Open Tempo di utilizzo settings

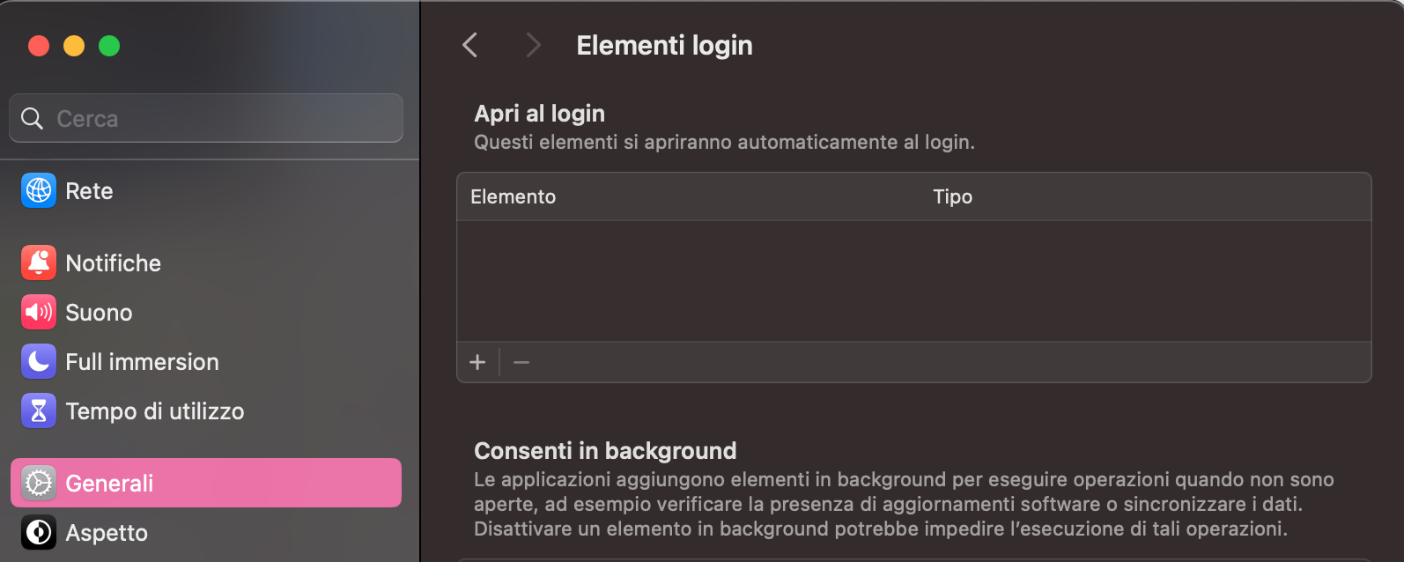[155, 410]
